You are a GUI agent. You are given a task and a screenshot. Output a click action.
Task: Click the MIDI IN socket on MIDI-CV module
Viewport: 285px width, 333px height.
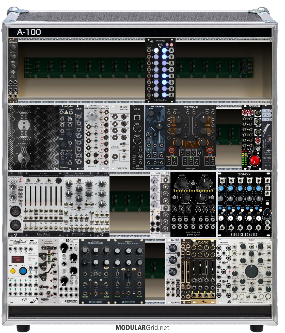137,128
